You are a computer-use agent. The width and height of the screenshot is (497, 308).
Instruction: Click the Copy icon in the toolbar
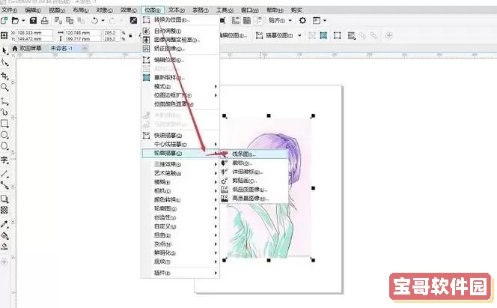70,21
